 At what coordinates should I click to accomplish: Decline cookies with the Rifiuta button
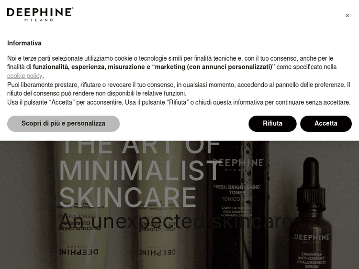click(272, 123)
